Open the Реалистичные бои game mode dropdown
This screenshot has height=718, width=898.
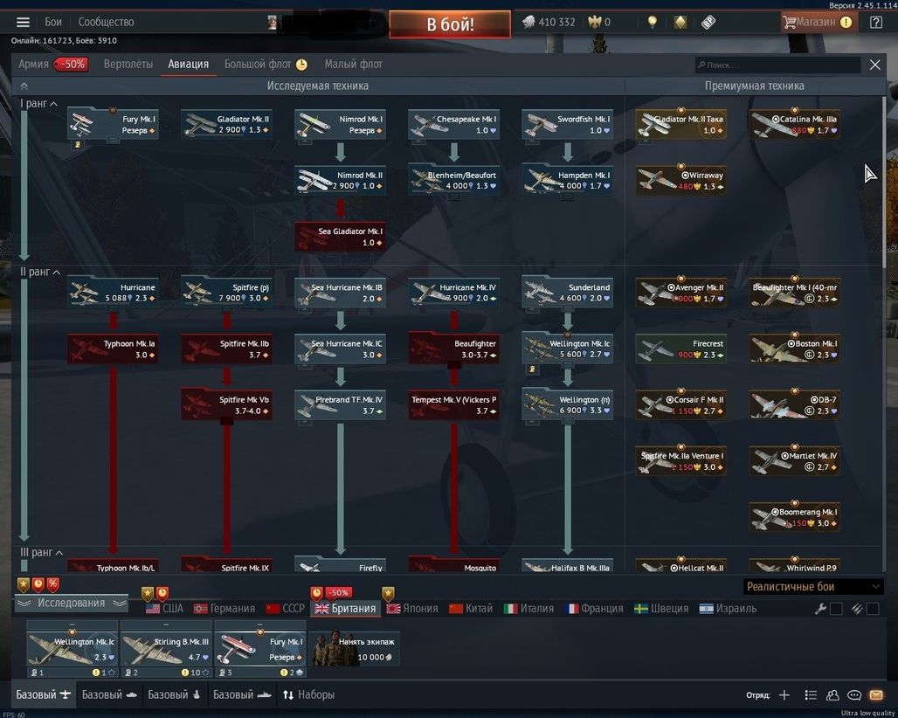coord(812,586)
